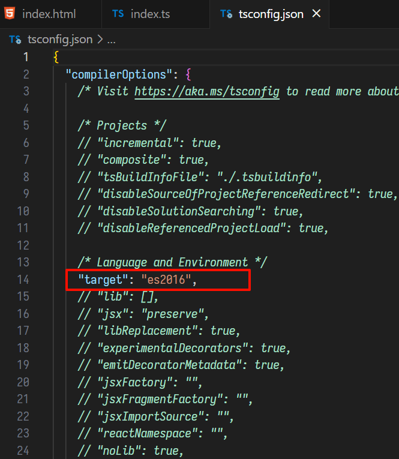Image resolution: width=399 pixels, height=459 pixels.
Task: Click the opening brace on line 1
Action: coord(56,57)
